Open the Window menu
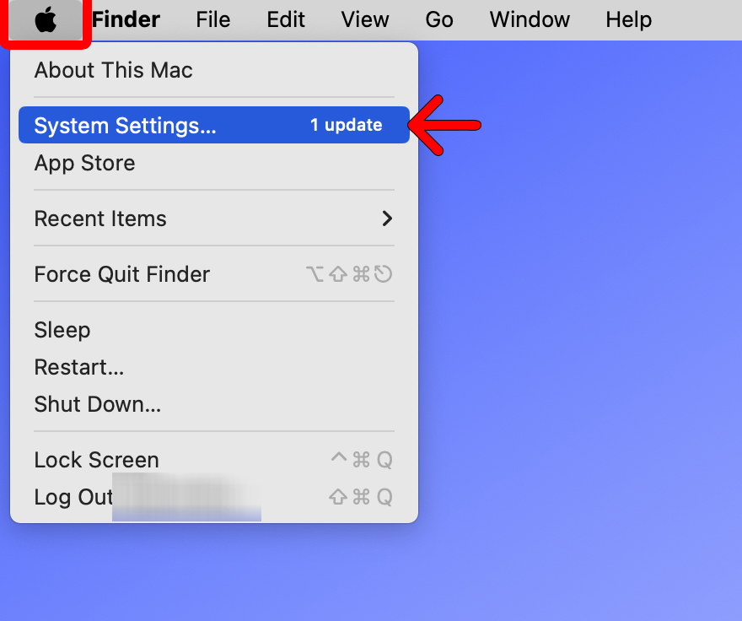Viewport: 742px width, 621px height. pos(530,19)
